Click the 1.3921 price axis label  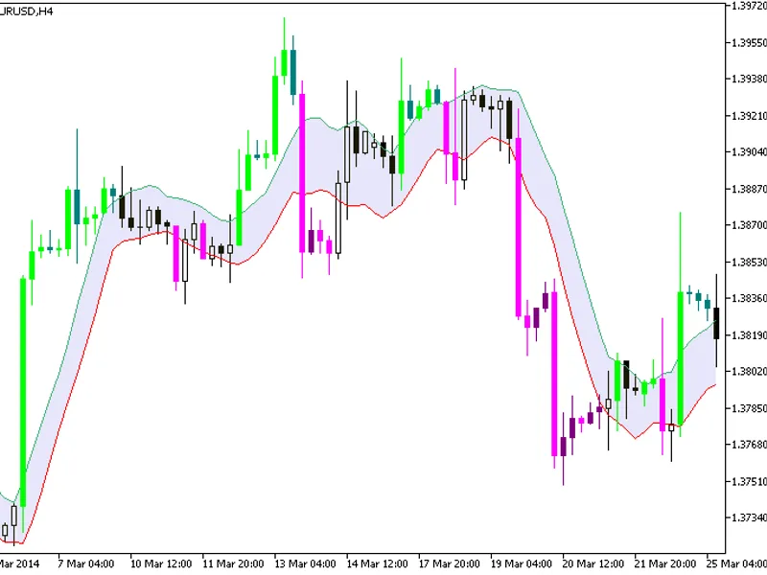pyautogui.click(x=749, y=116)
